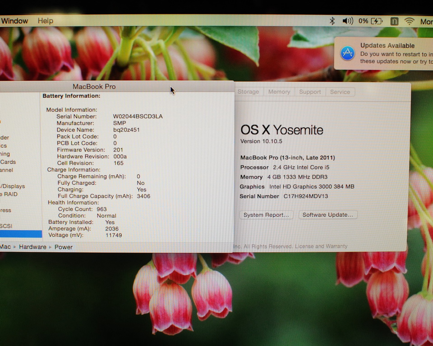
Task: Click Processor 2.4 GHz Intel Core i5
Action: 285,167
